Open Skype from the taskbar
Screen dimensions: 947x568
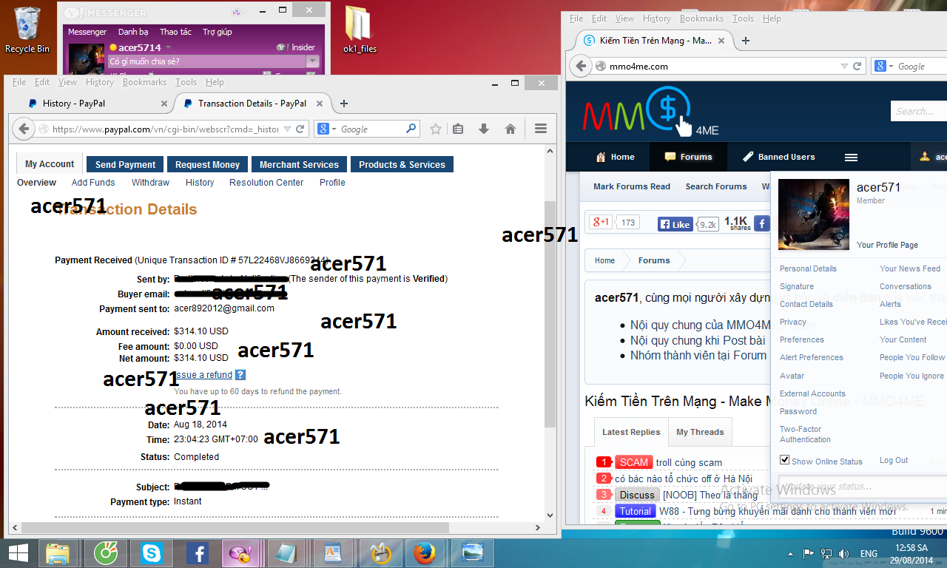click(151, 552)
